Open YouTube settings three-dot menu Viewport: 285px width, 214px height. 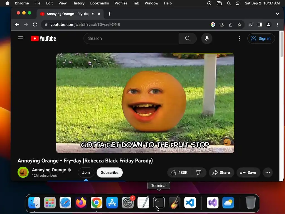tap(240, 38)
